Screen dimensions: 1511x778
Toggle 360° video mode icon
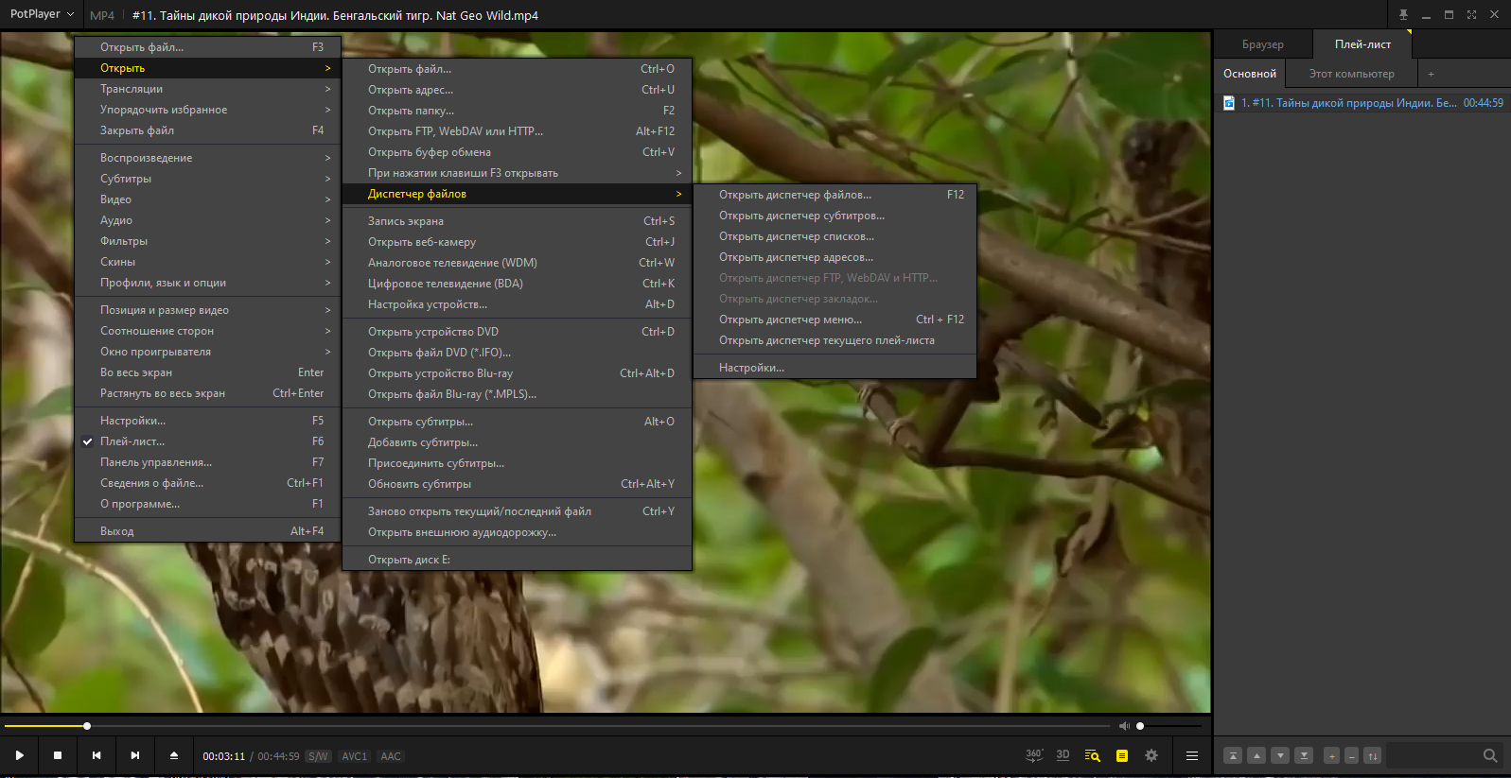[1034, 755]
